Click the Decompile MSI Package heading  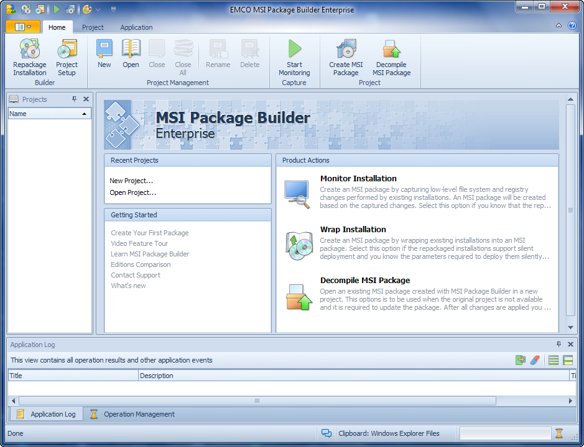pyautogui.click(x=365, y=281)
